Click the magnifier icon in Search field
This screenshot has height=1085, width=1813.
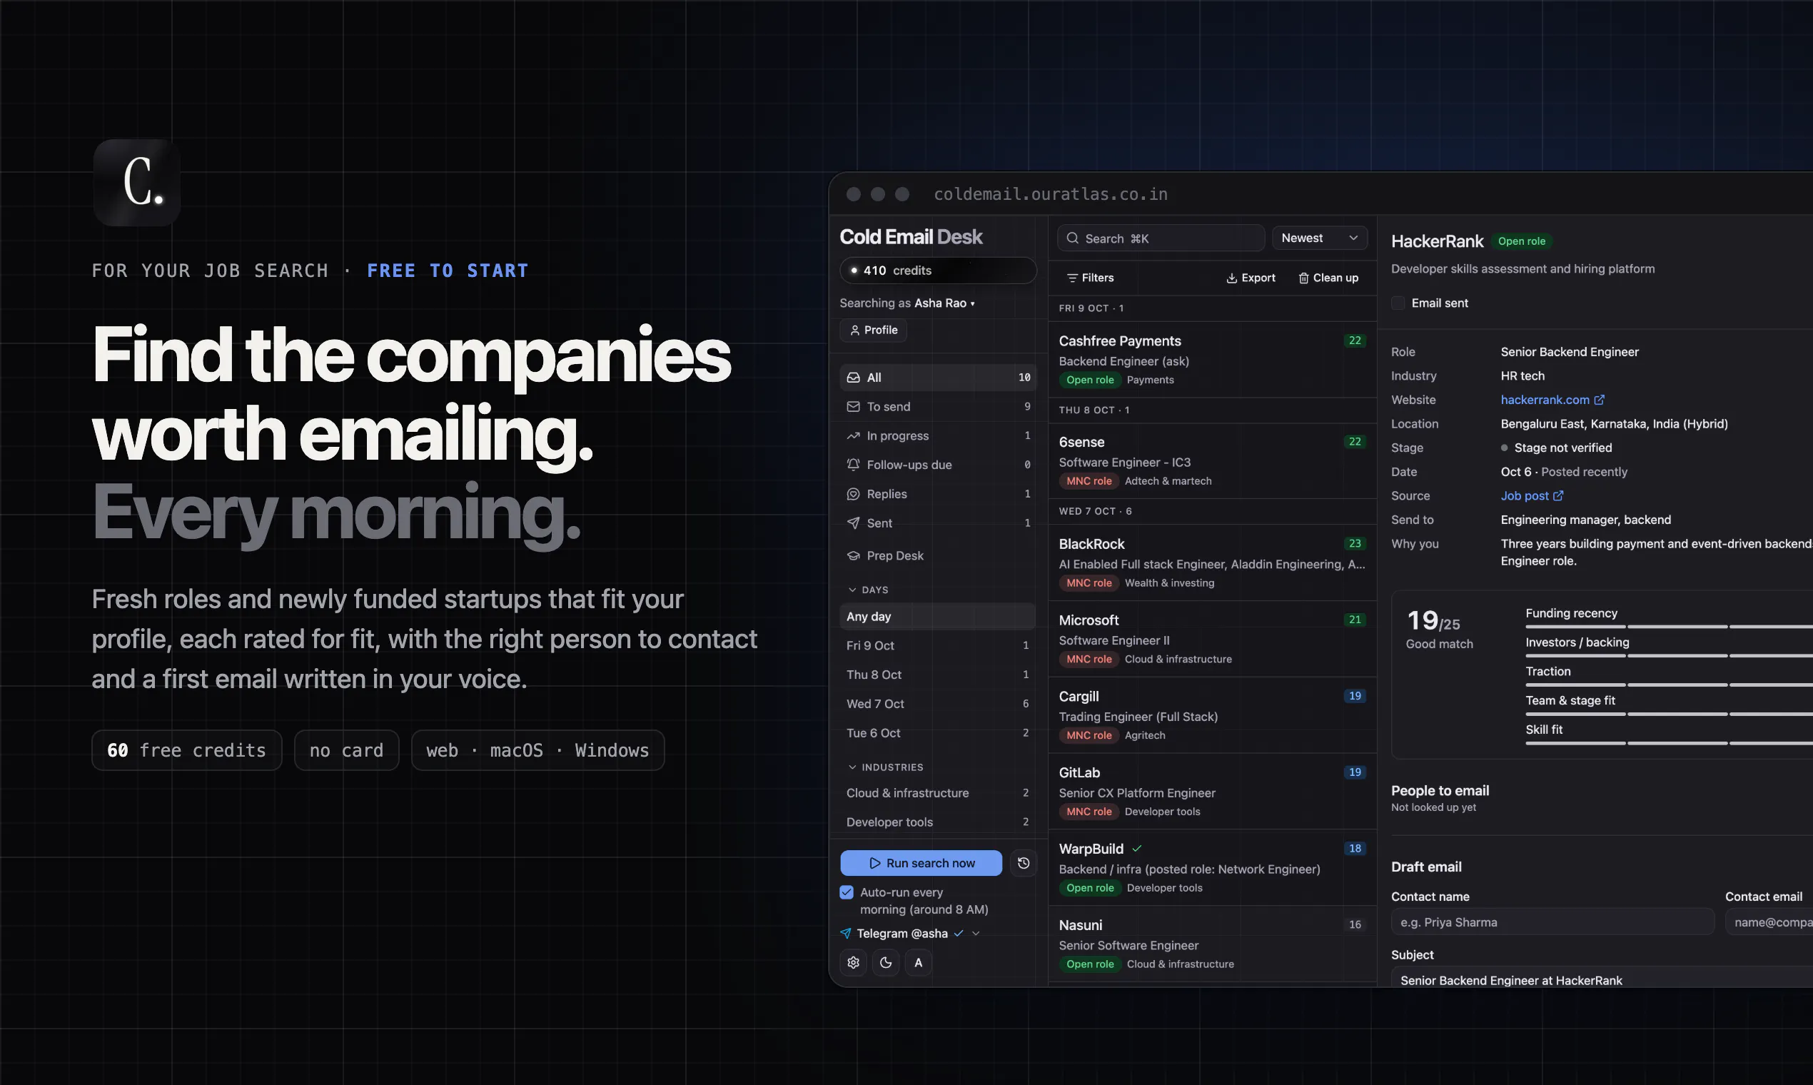point(1072,238)
